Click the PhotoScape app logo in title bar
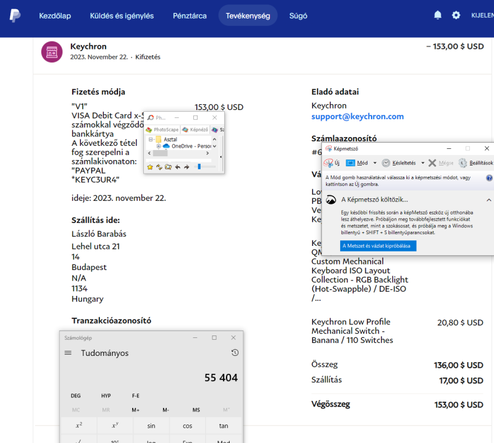 (x=151, y=117)
